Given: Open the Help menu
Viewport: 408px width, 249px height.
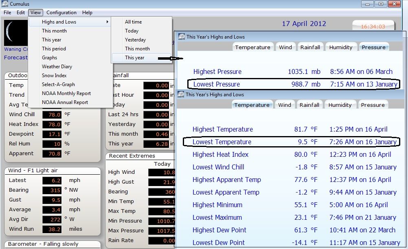Looking at the screenshot, I should pos(87,13).
